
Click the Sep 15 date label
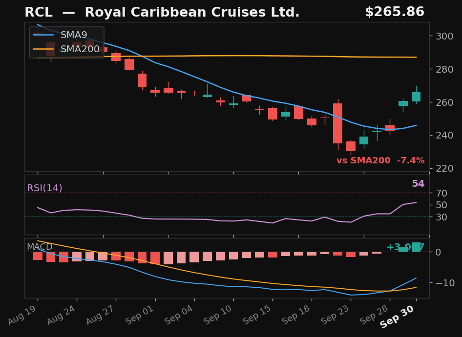257,315
